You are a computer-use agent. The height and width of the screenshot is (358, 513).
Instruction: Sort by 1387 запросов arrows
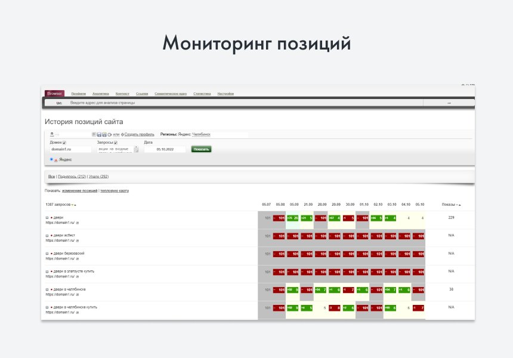click(x=74, y=205)
